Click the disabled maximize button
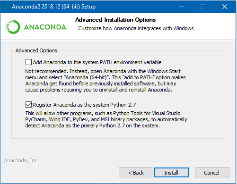Image resolution: width=237 pixels, height=184 pixels. click(x=203, y=7)
